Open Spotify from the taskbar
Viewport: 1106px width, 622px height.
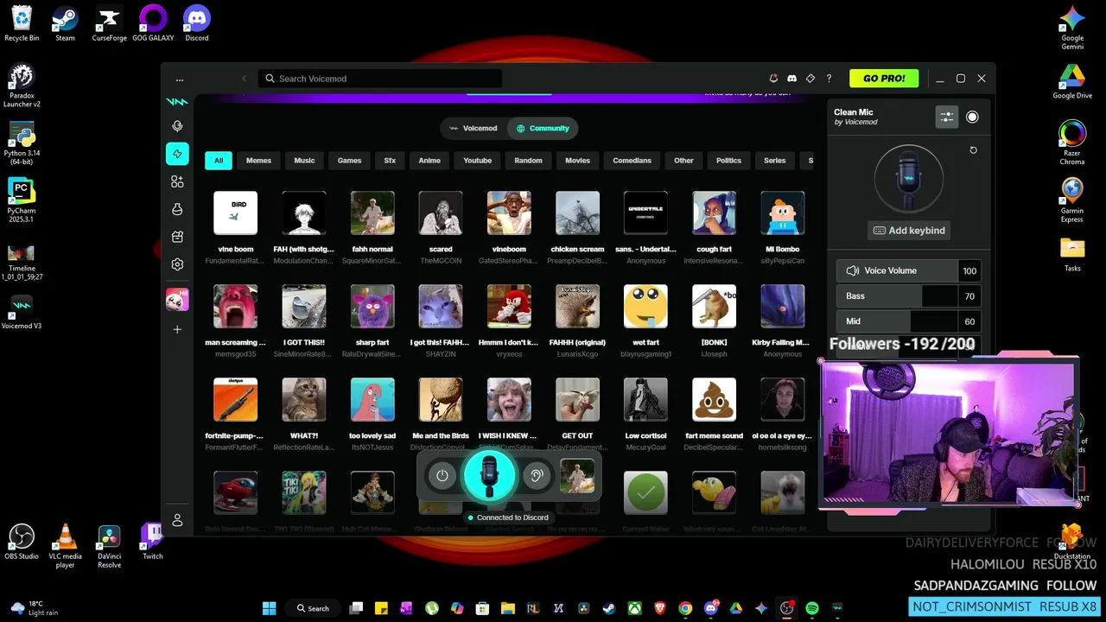point(812,608)
